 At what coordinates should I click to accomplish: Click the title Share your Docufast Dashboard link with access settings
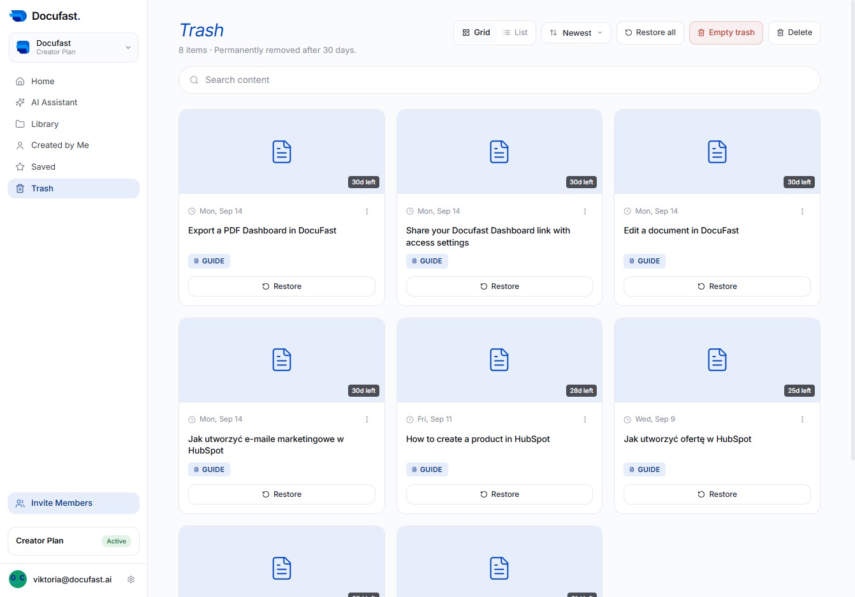tap(488, 237)
